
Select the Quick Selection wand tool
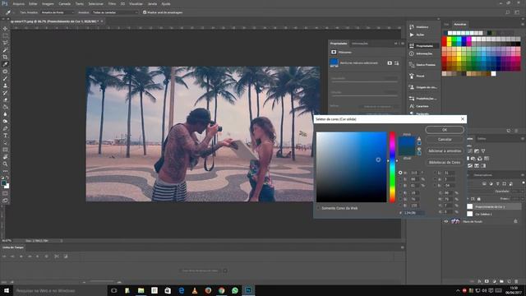(5, 49)
